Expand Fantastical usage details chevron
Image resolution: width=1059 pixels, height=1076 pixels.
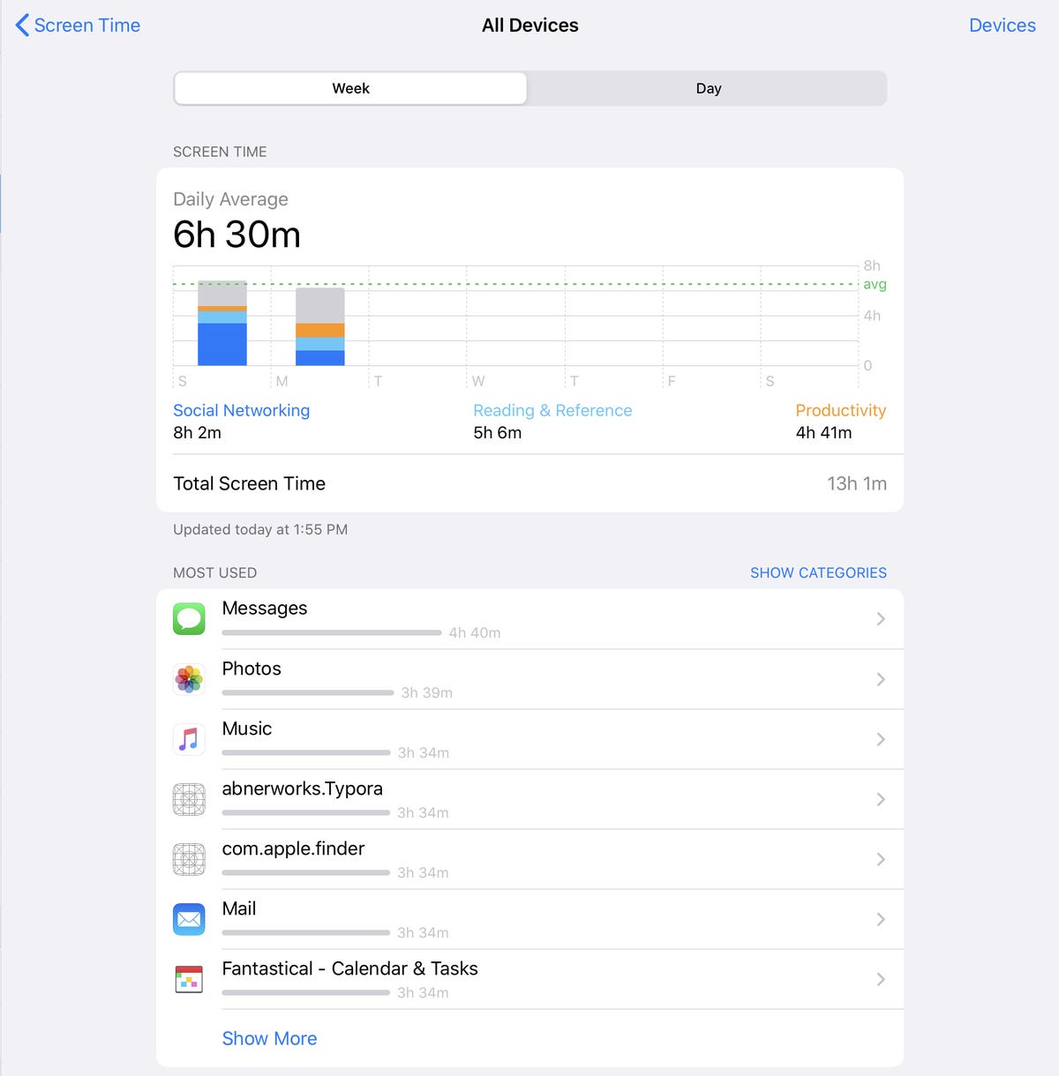pyautogui.click(x=881, y=978)
